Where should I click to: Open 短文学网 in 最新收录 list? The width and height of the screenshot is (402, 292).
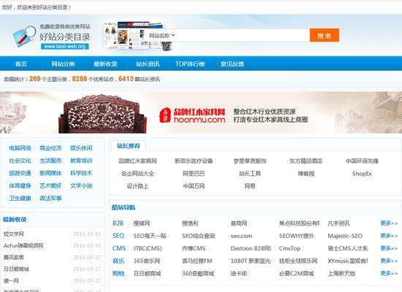pos(14,234)
